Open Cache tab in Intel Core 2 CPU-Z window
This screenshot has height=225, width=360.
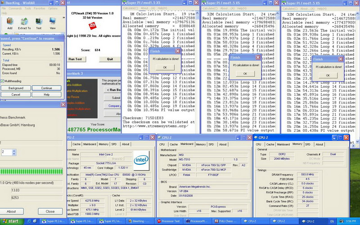click(76, 144)
